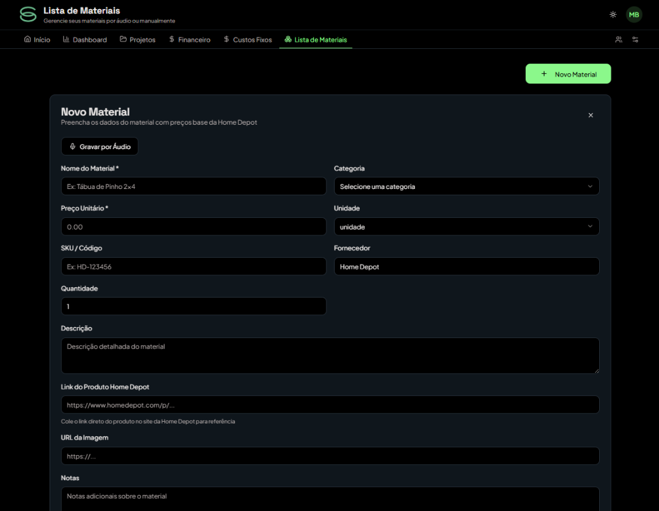
Task: Select the Lista de Materiais tab
Action: pos(315,39)
